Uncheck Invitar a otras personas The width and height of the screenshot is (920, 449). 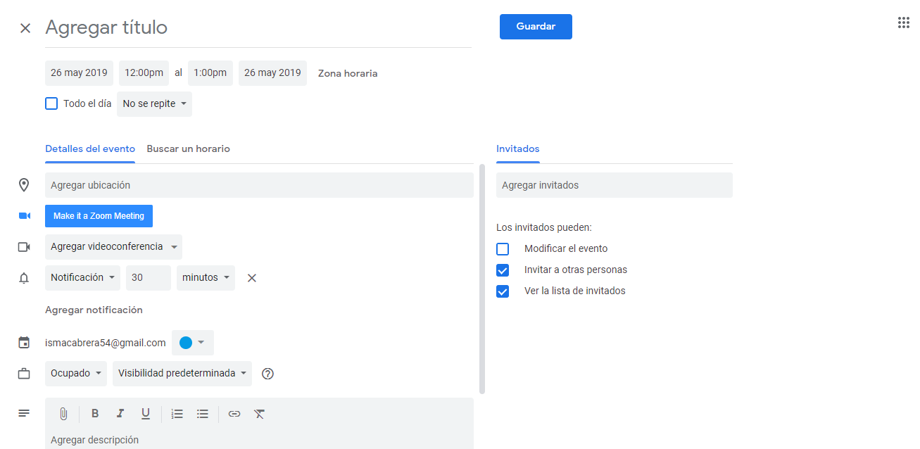[503, 270]
